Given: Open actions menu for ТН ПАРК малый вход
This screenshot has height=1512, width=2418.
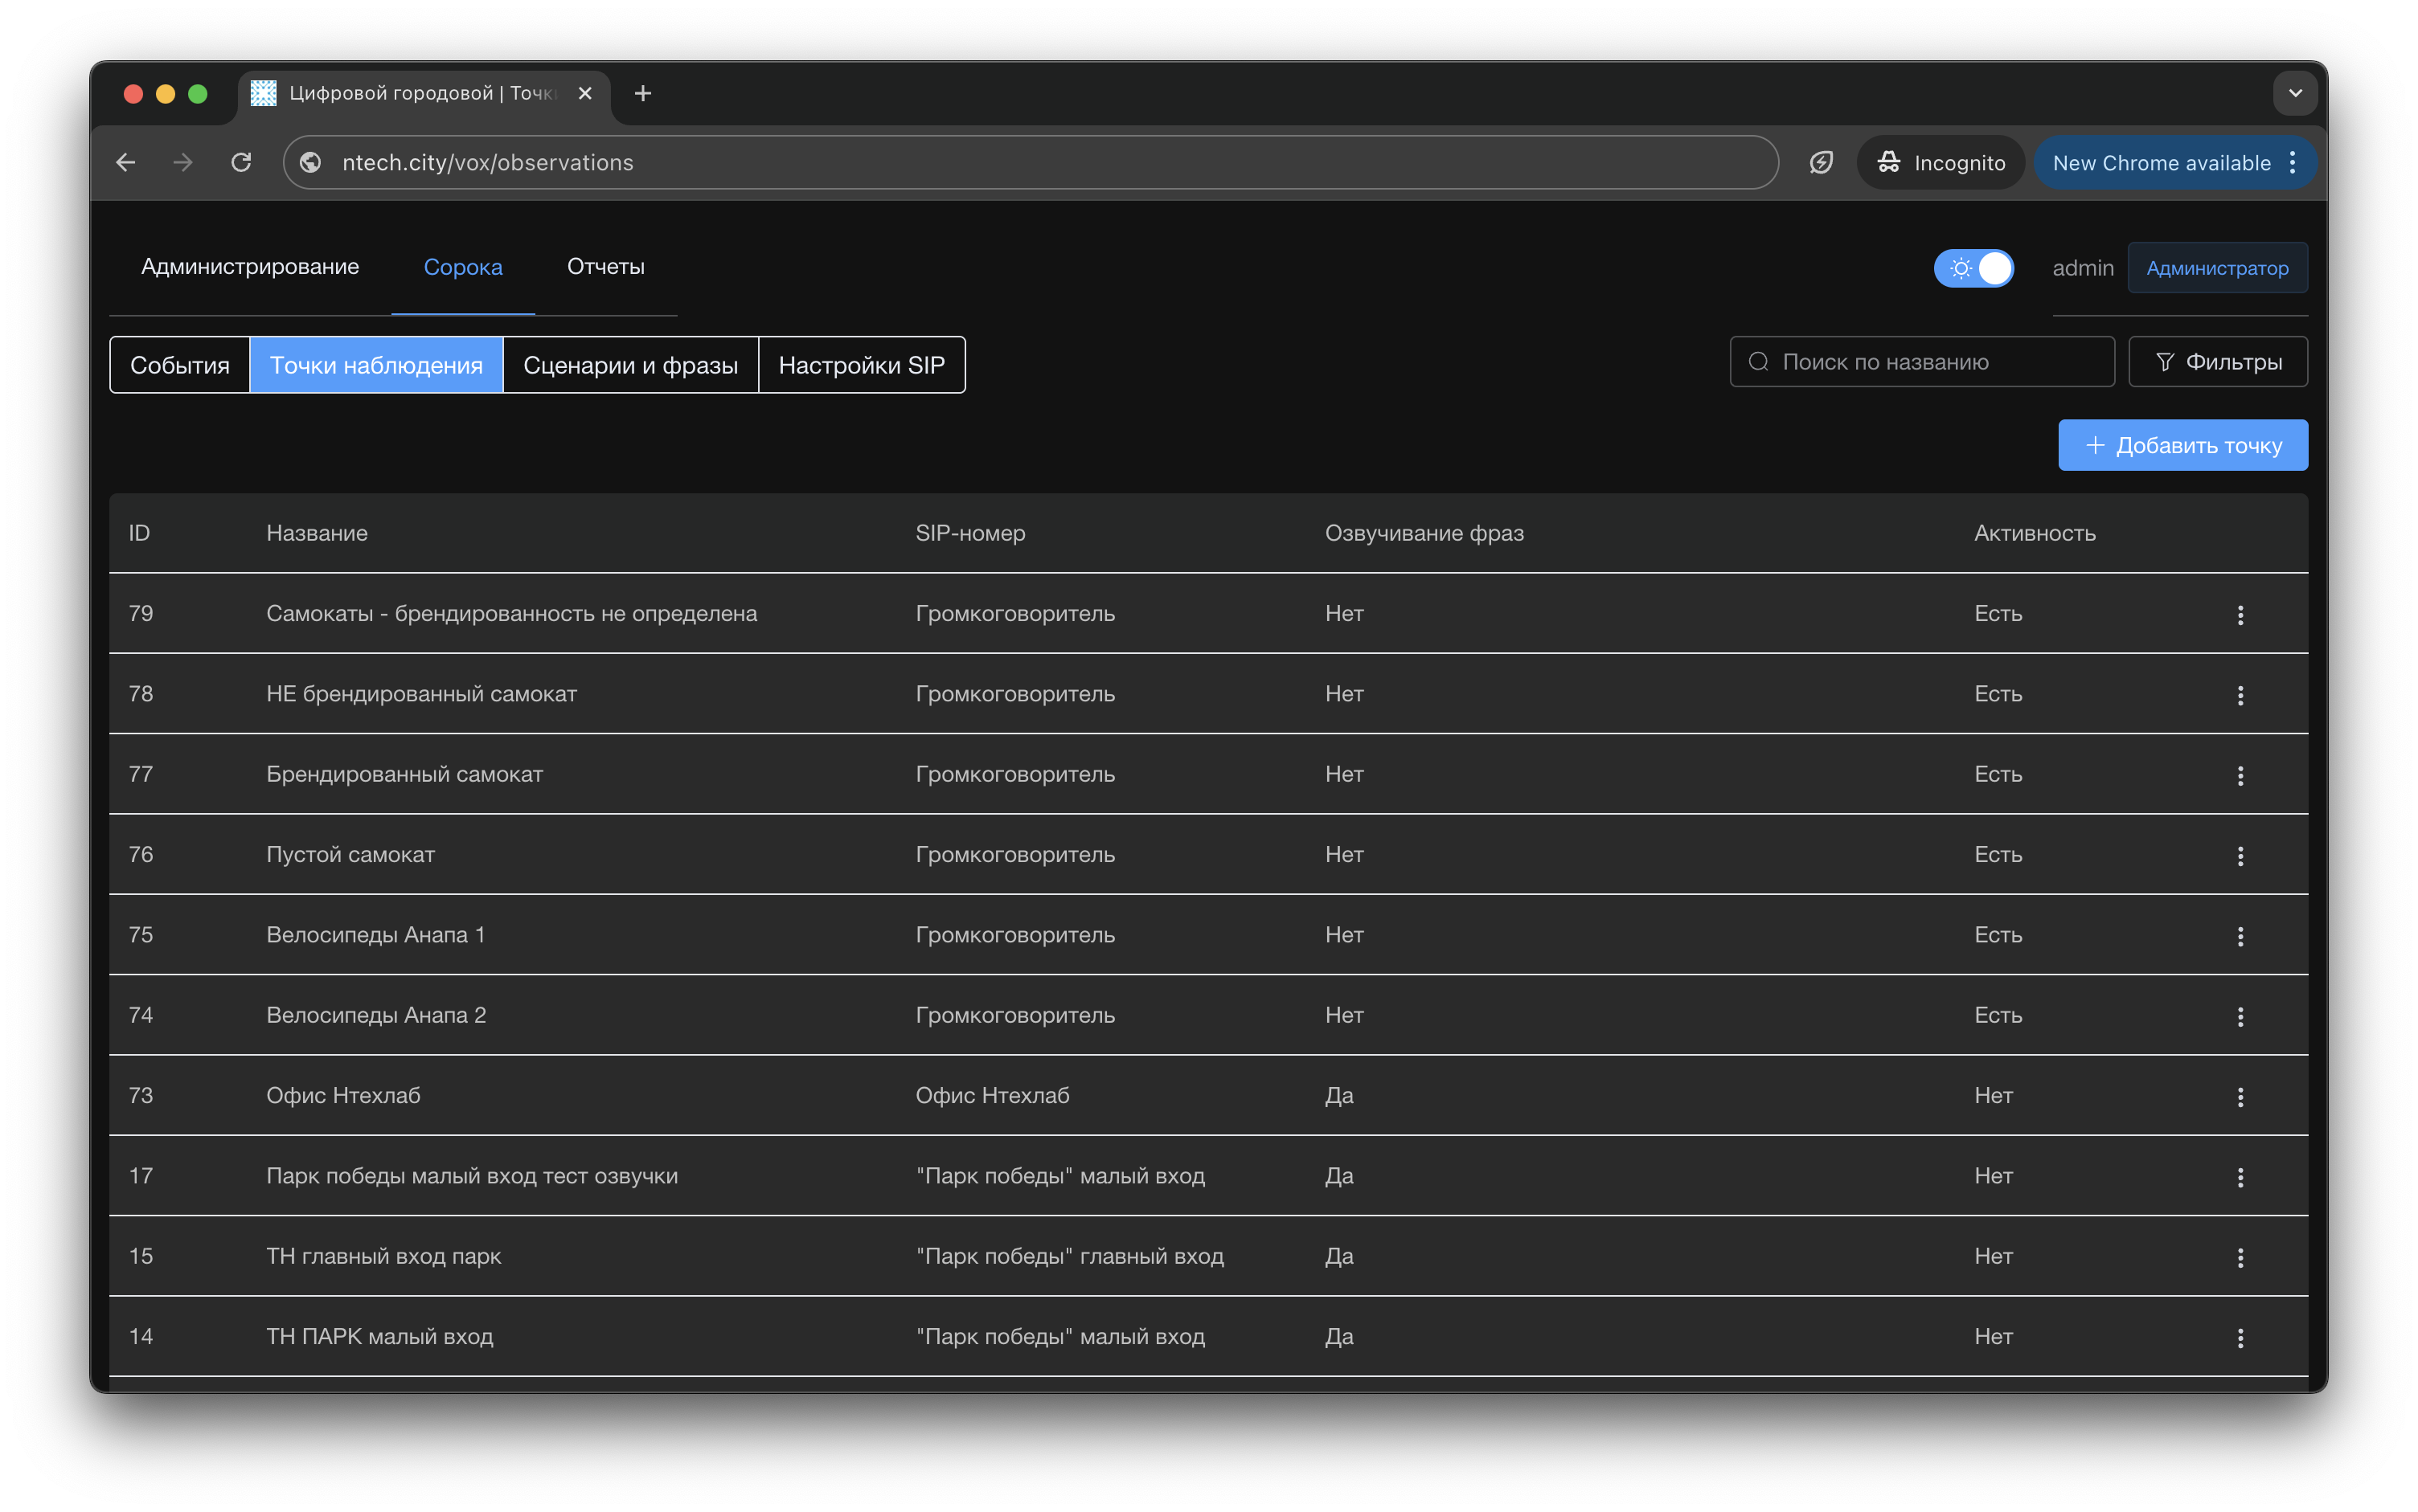Looking at the screenshot, I should [2240, 1338].
